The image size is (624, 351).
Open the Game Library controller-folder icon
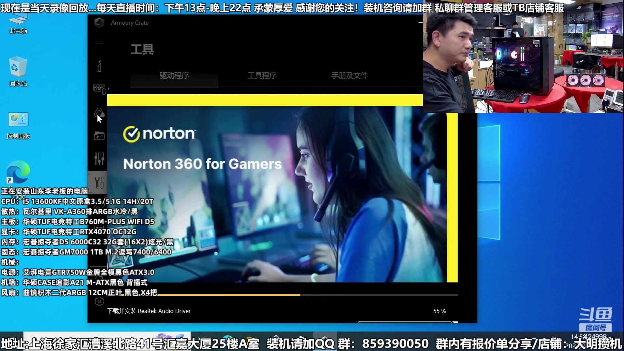[x=99, y=136]
